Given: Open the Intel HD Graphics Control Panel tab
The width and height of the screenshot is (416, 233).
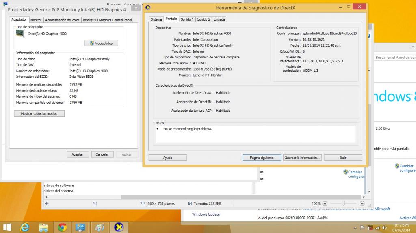Looking at the screenshot, I should (107, 20).
